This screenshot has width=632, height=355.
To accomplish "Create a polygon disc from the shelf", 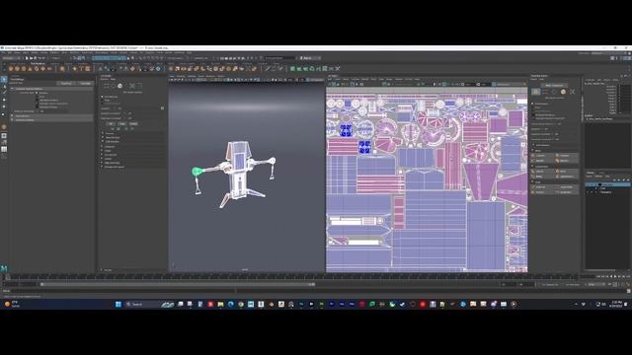I will click(49, 69).
